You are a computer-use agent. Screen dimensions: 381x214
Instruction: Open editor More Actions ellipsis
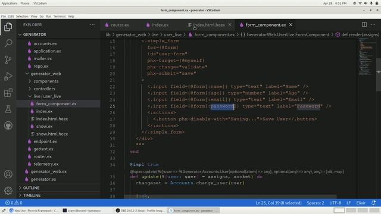point(373,24)
